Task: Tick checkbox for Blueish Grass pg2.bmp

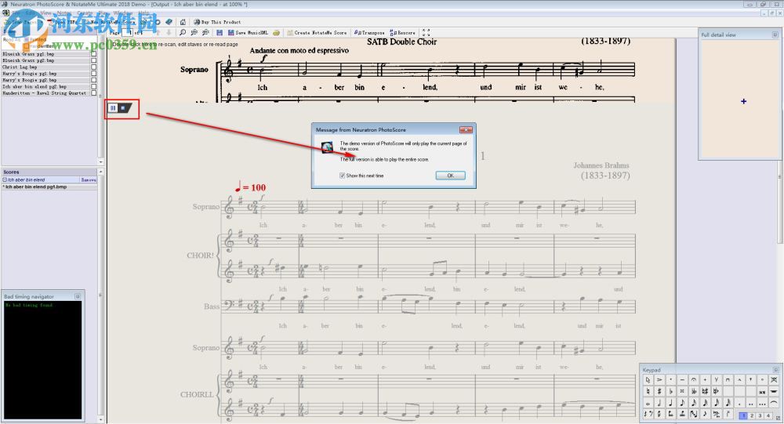Action: tap(93, 60)
